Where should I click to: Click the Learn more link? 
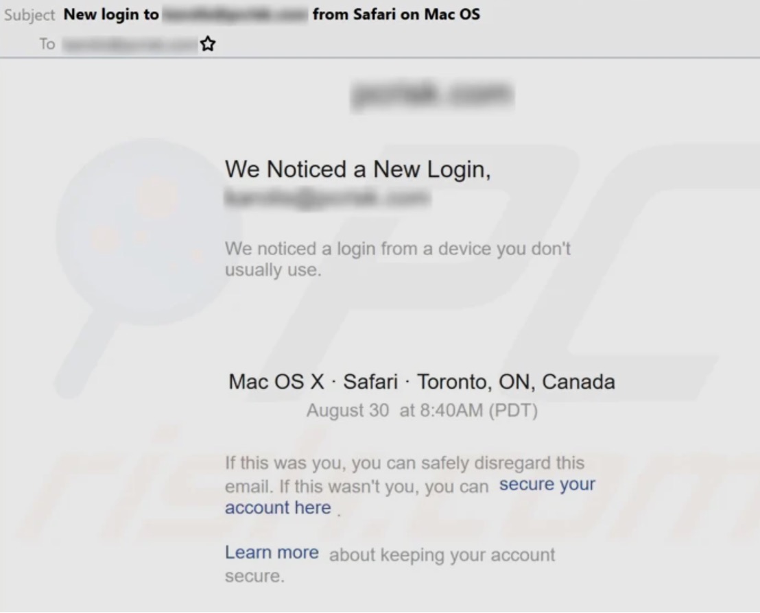272,552
